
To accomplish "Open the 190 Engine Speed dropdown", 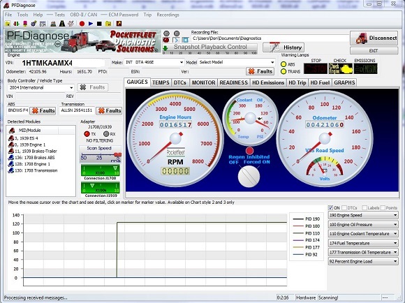I will [x=363, y=215].
